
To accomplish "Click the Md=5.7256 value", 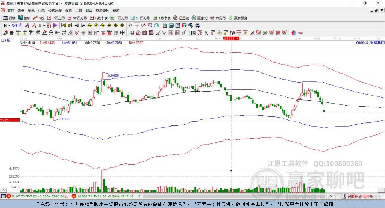I will (92, 42).
